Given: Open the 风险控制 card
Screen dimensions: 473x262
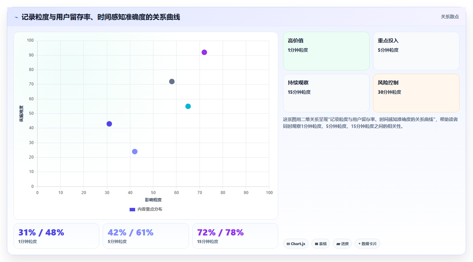Looking at the screenshot, I should click(x=416, y=93).
